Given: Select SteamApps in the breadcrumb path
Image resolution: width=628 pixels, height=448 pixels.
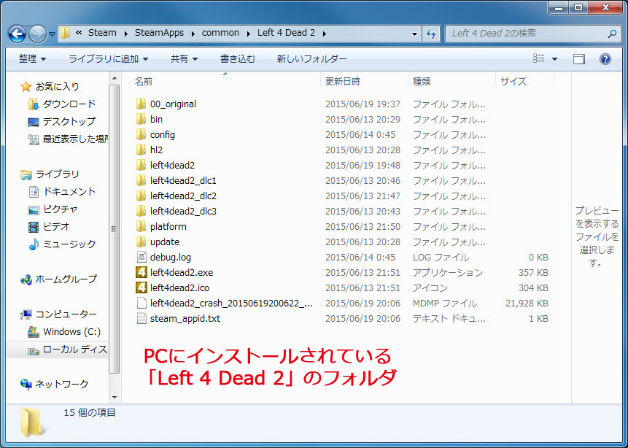Looking at the screenshot, I should coord(159,33).
